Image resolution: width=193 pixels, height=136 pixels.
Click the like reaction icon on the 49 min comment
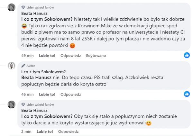(x=187, y=55)
